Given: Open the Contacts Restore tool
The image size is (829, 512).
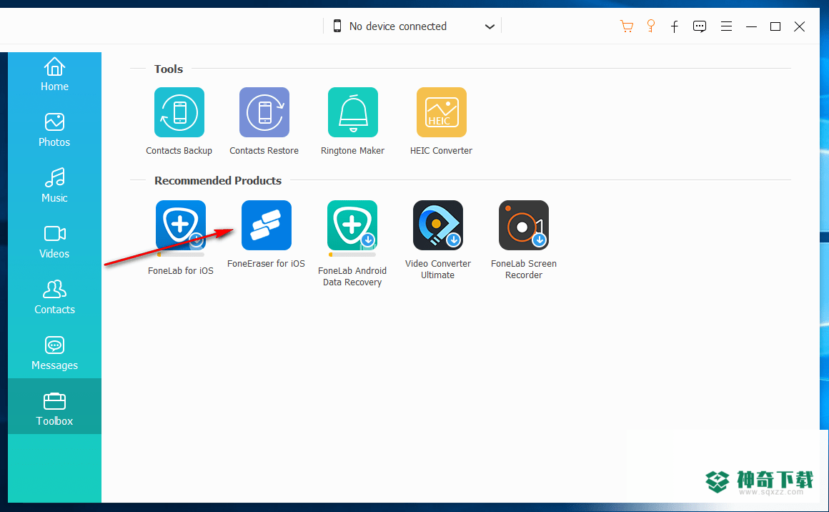Looking at the screenshot, I should pyautogui.click(x=264, y=112).
